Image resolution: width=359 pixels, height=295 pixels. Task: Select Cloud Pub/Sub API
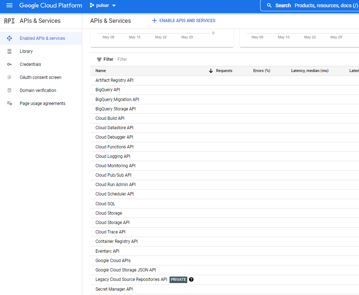[x=225, y=175]
